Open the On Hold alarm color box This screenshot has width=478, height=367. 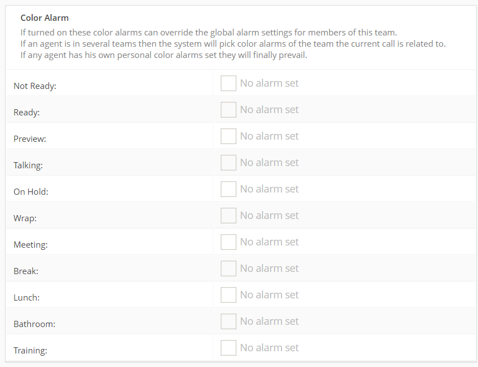coord(229,189)
